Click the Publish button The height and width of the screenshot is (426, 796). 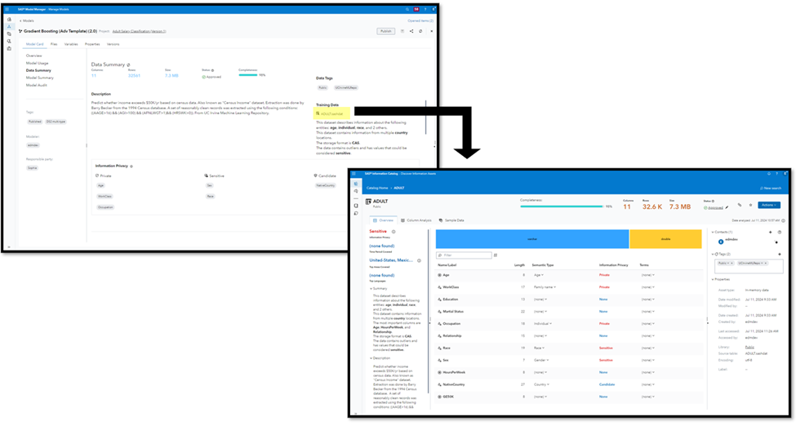tap(386, 31)
